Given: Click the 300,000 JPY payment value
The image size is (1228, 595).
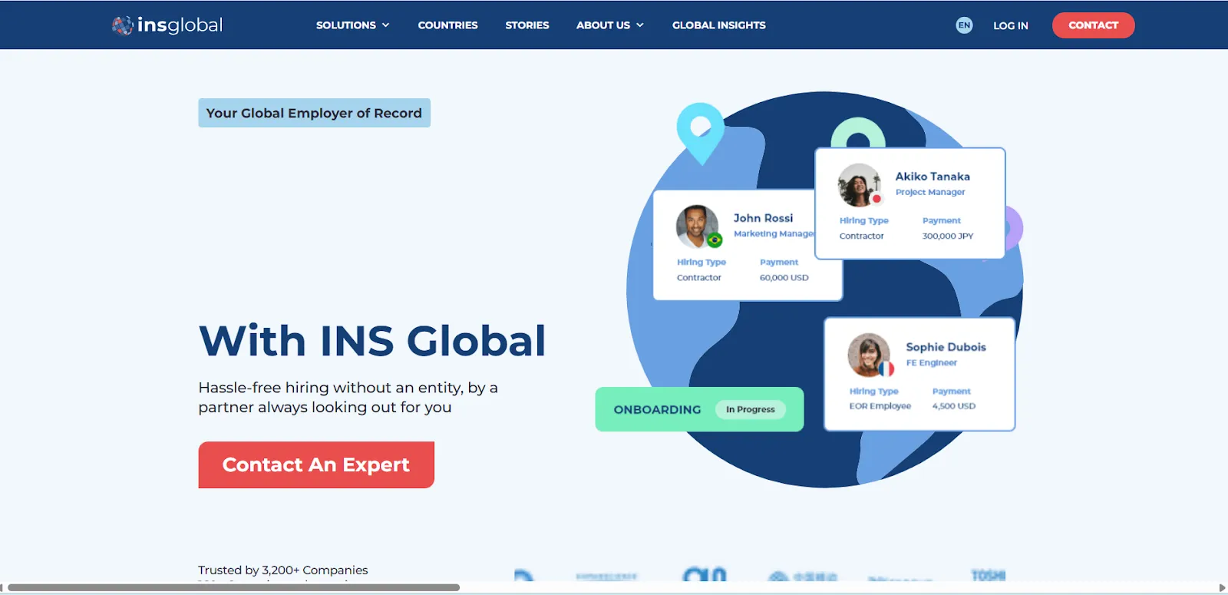Looking at the screenshot, I should (947, 236).
